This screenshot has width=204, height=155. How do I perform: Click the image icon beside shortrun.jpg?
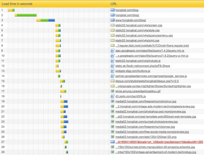click(x=113, y=101)
